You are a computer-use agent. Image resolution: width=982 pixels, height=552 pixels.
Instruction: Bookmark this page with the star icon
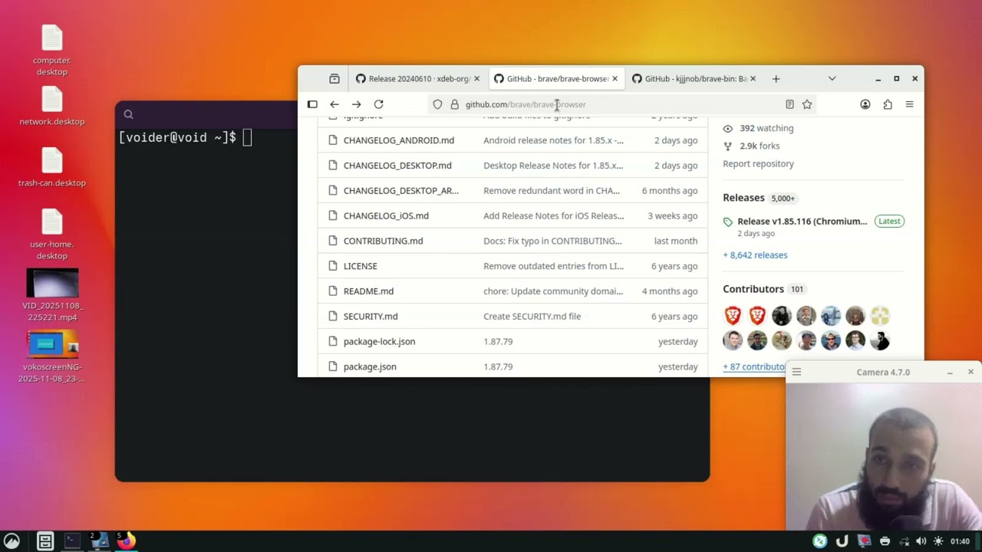(807, 104)
